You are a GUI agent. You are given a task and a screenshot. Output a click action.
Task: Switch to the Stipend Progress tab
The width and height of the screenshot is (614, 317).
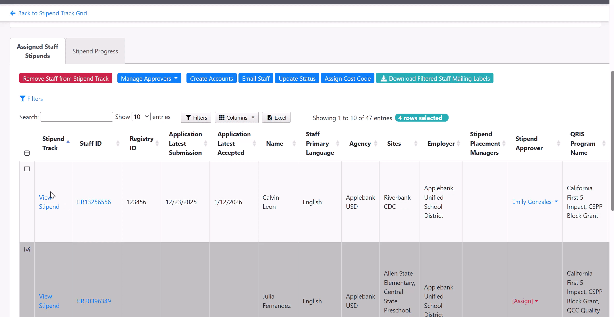pyautogui.click(x=95, y=51)
